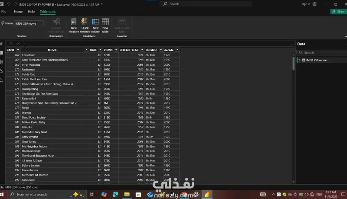Open Copilot from the taskbar

[104, 194]
